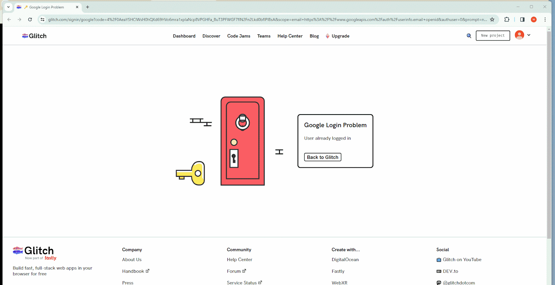Open a new browser tab
The image size is (555, 285).
(87, 7)
